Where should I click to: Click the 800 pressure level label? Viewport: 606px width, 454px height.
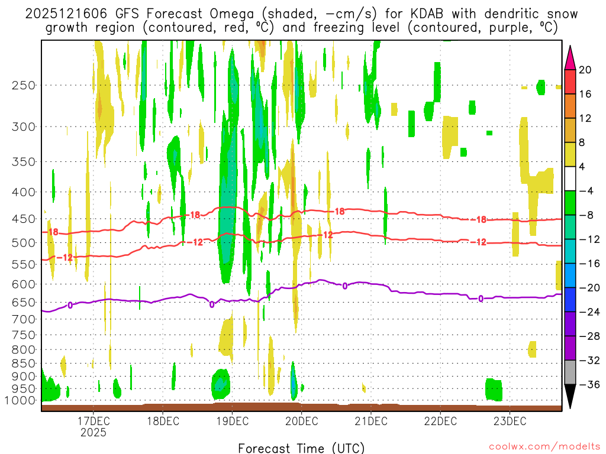[x=24, y=350]
